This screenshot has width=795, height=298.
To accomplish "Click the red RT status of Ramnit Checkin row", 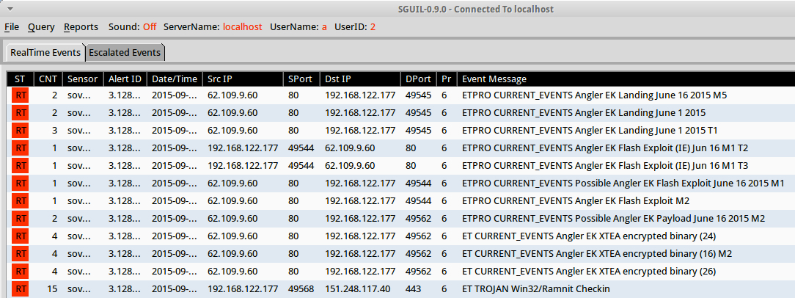I will click(x=21, y=289).
